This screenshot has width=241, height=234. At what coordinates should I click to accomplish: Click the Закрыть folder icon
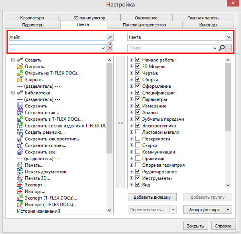point(20,80)
